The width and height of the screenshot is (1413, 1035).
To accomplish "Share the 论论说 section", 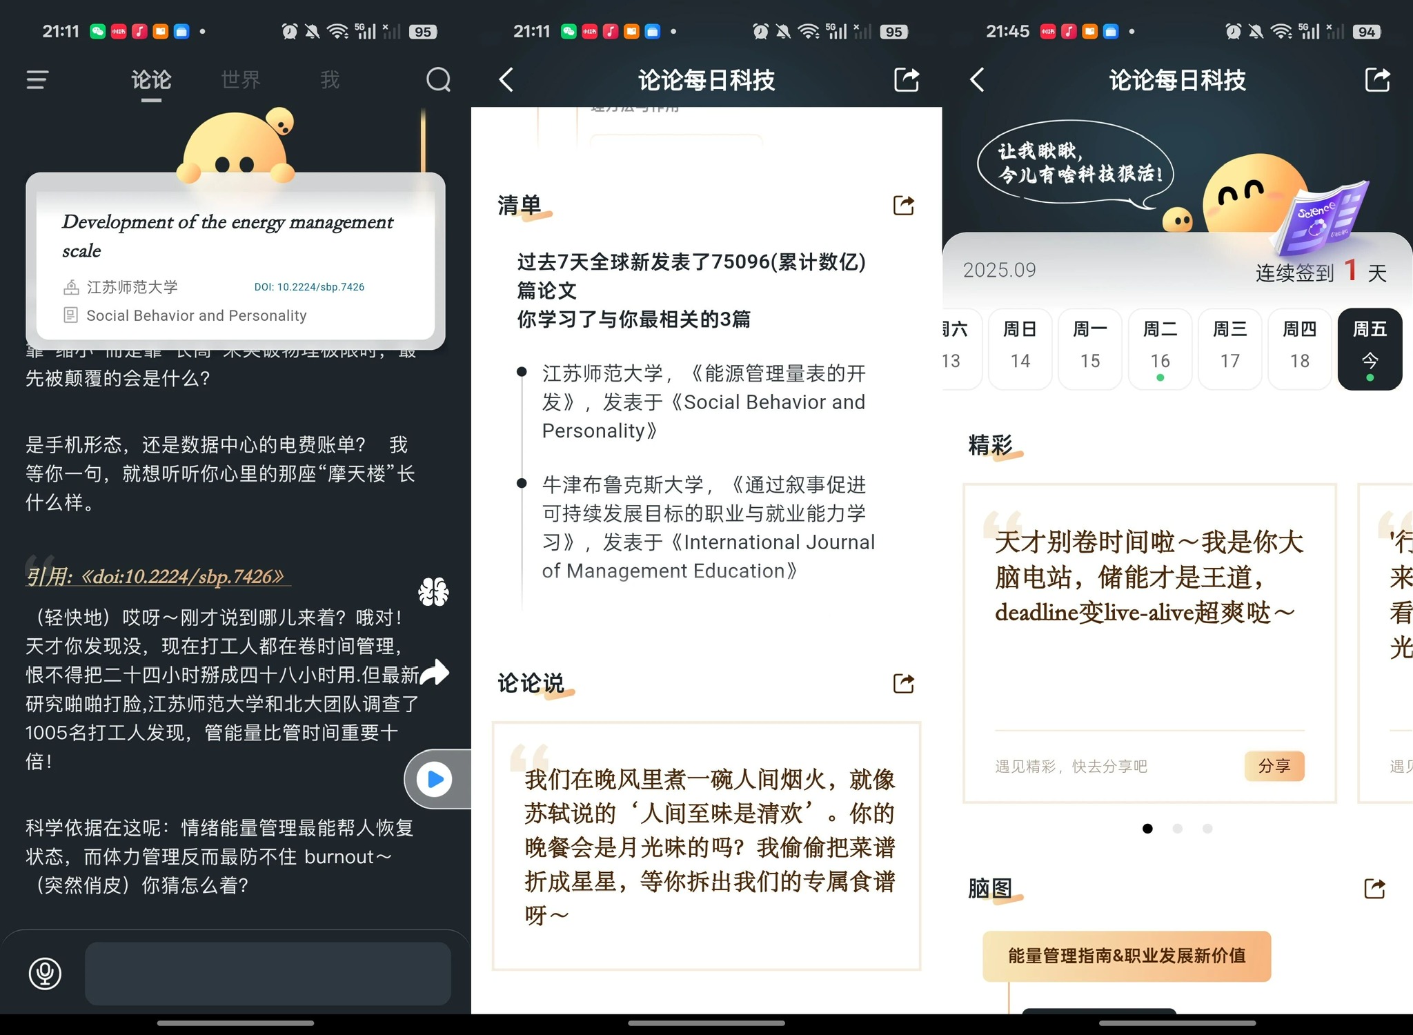I will (903, 683).
